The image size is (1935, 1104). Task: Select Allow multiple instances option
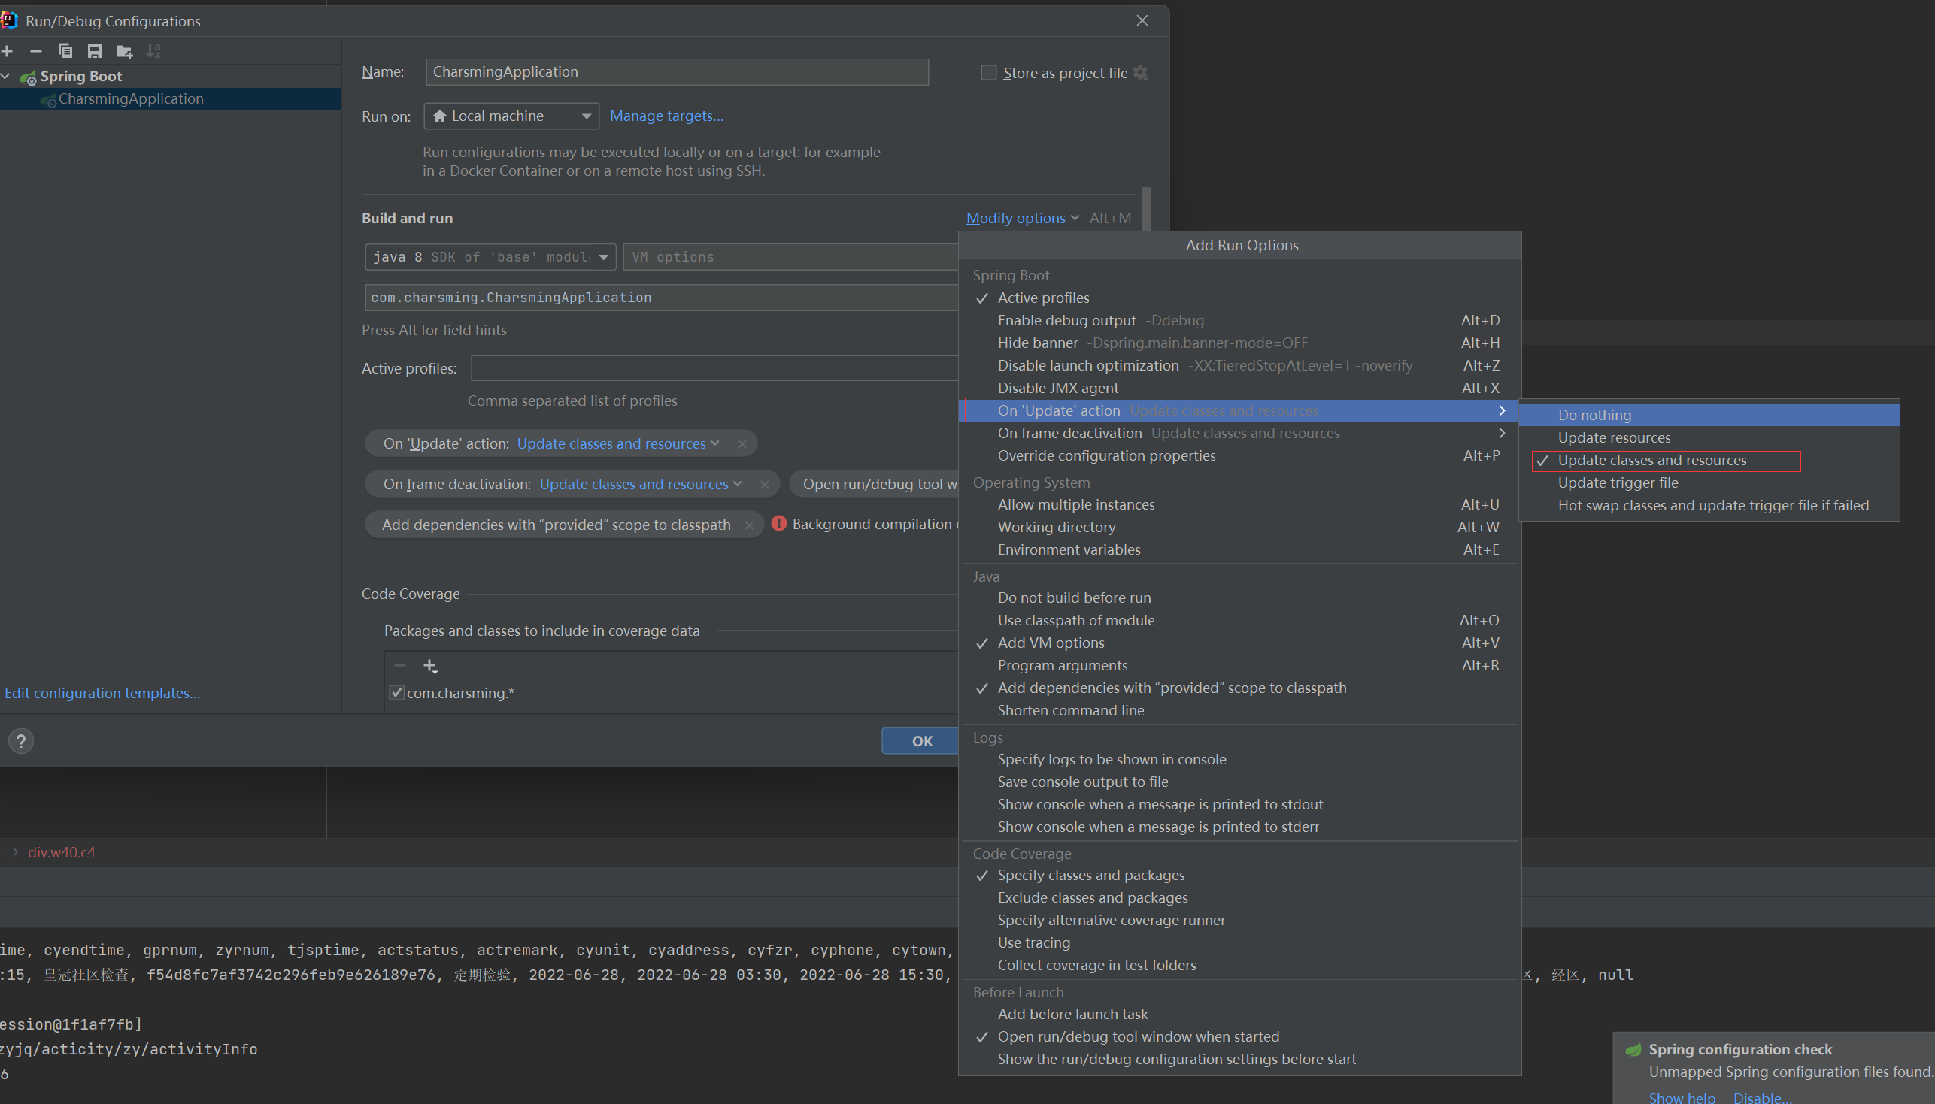tap(1240, 504)
